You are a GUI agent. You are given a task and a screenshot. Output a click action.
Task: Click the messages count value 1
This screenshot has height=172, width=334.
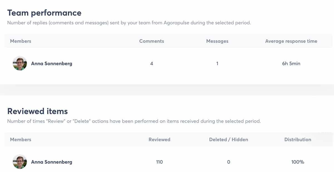click(217, 64)
